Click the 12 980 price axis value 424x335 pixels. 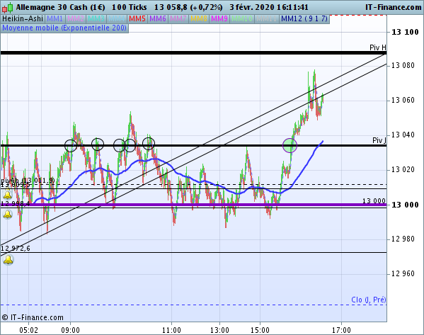[x=403, y=239]
